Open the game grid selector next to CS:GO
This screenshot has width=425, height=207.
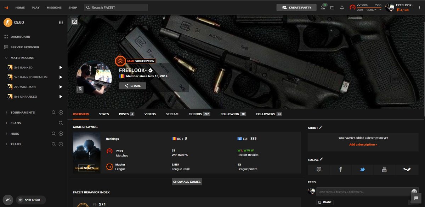pyautogui.click(x=61, y=23)
